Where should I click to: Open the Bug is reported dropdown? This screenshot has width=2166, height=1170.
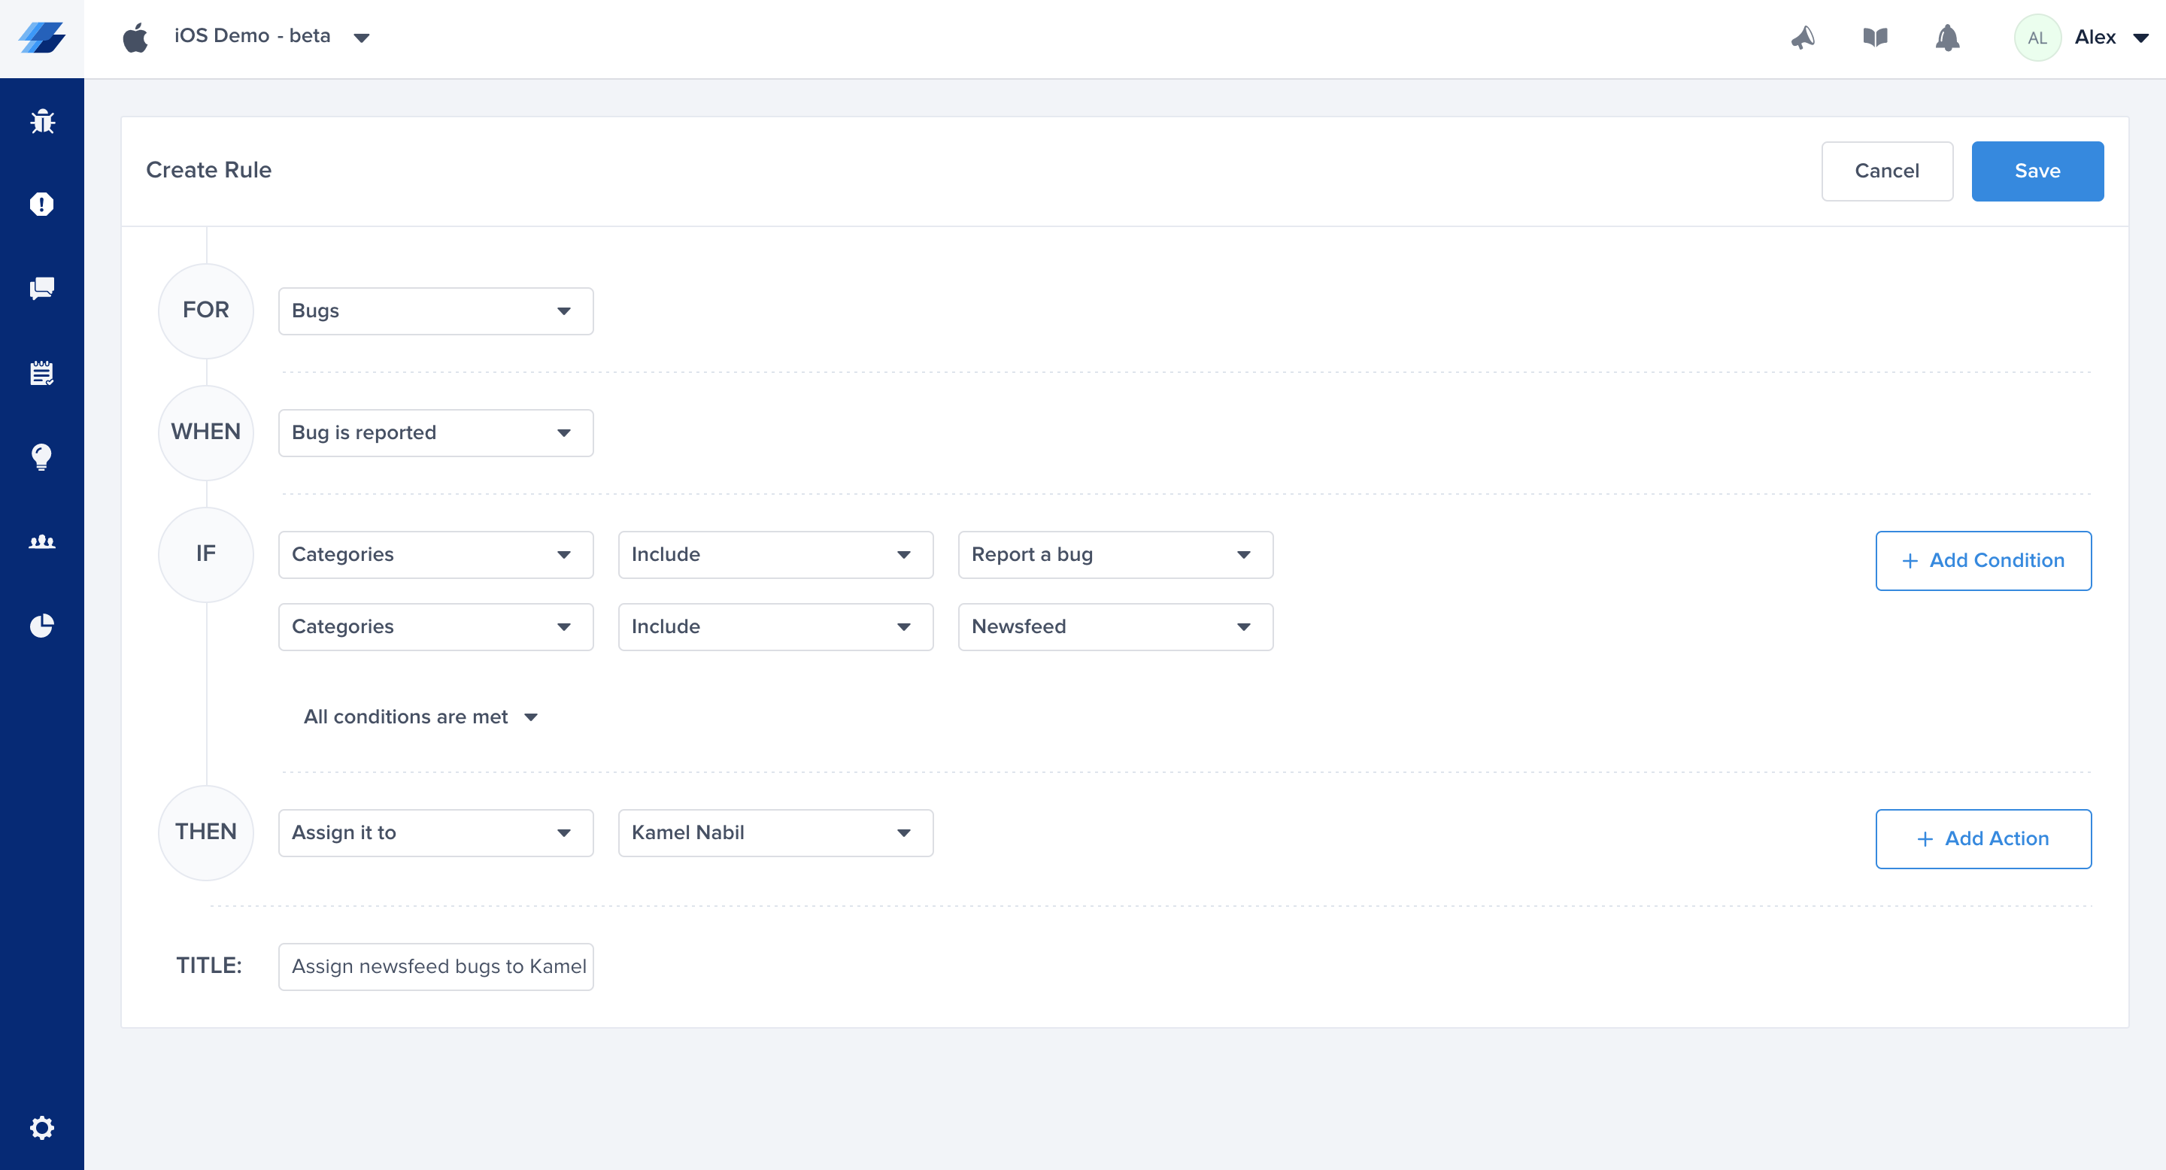click(435, 433)
